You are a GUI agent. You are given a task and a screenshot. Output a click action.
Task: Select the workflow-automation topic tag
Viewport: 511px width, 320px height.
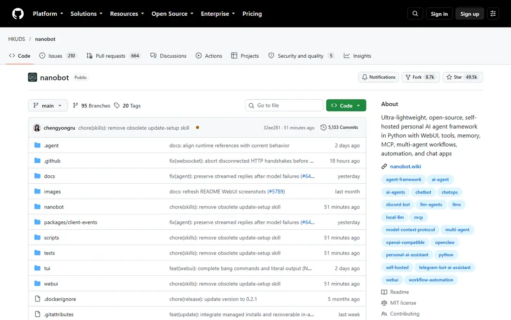431,280
